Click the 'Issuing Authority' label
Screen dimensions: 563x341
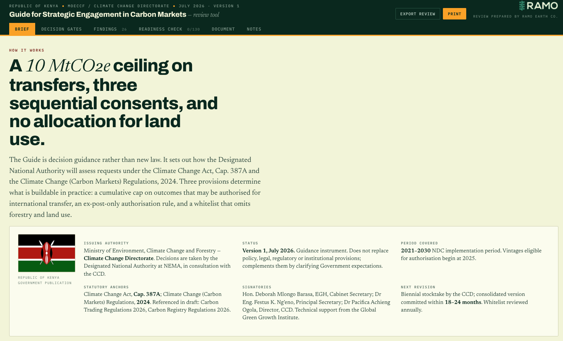(106, 243)
